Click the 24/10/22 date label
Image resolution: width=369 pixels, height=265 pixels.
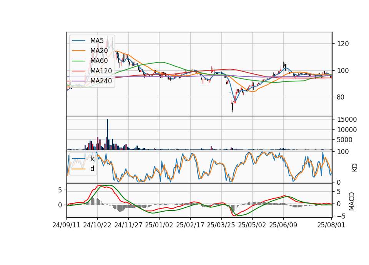[97, 225]
